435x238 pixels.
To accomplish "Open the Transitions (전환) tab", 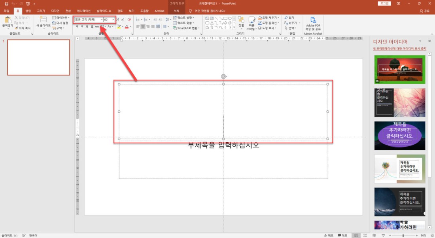I will pos(68,11).
